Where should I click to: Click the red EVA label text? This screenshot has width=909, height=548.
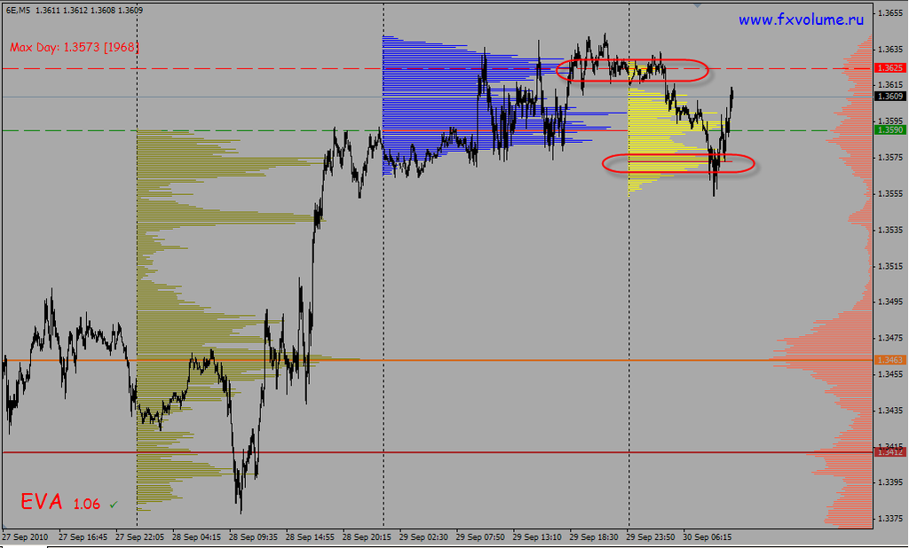point(41,502)
